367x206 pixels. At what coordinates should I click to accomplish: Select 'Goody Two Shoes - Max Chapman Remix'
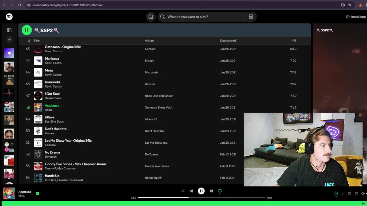point(76,164)
